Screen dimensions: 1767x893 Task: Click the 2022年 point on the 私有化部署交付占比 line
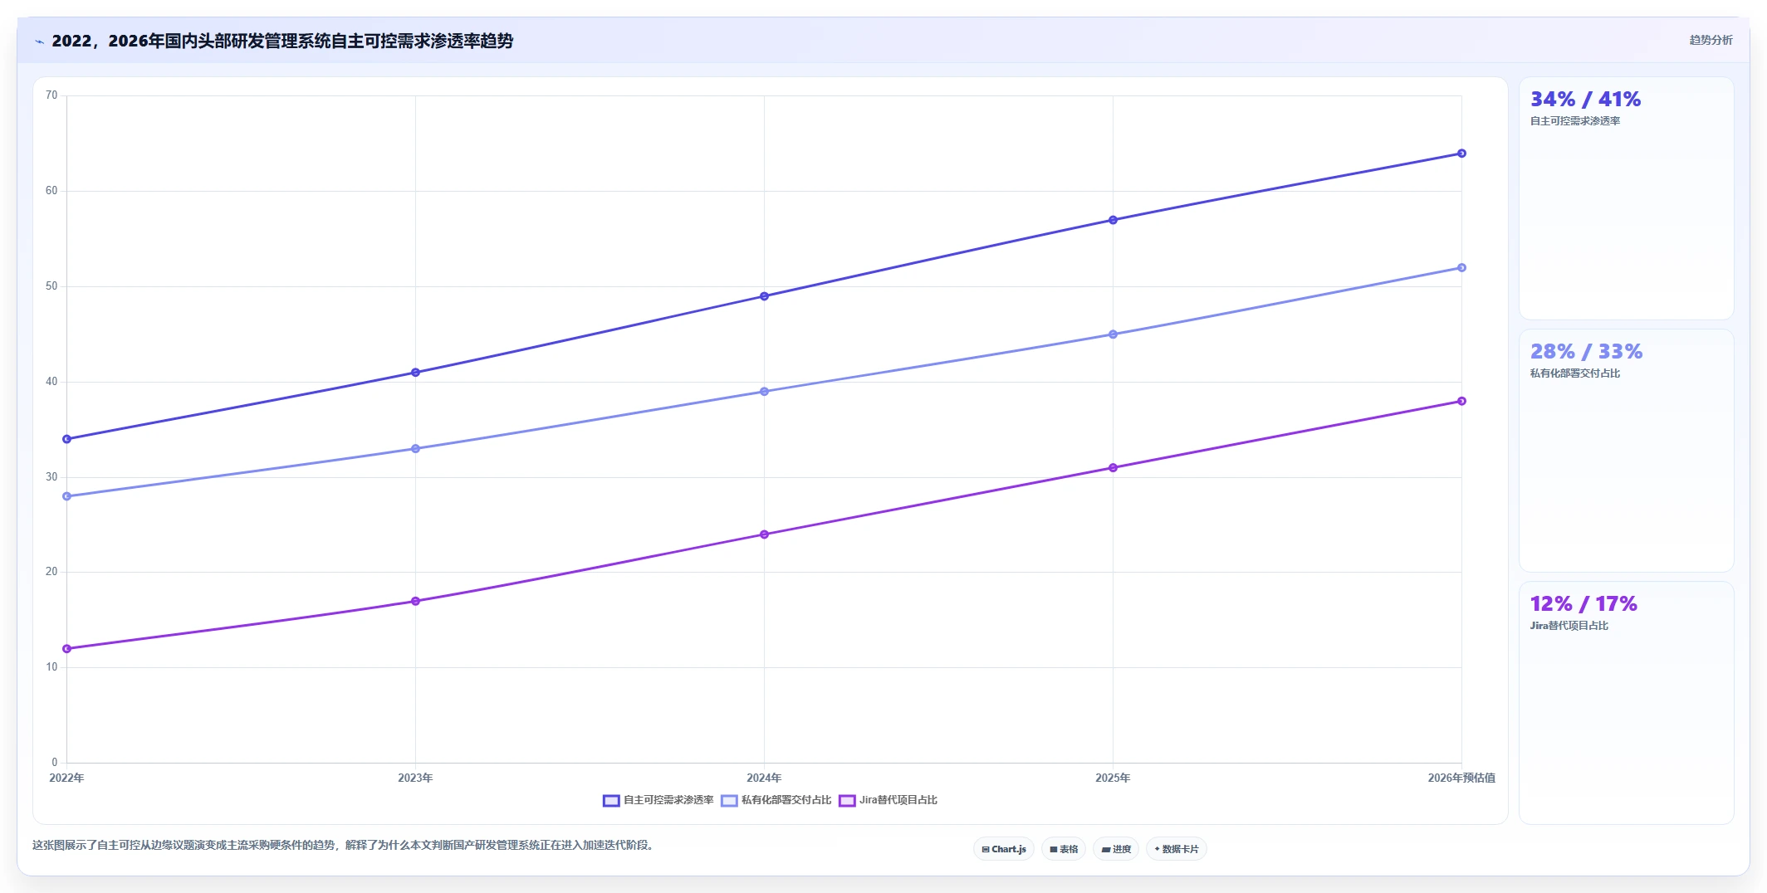click(67, 496)
